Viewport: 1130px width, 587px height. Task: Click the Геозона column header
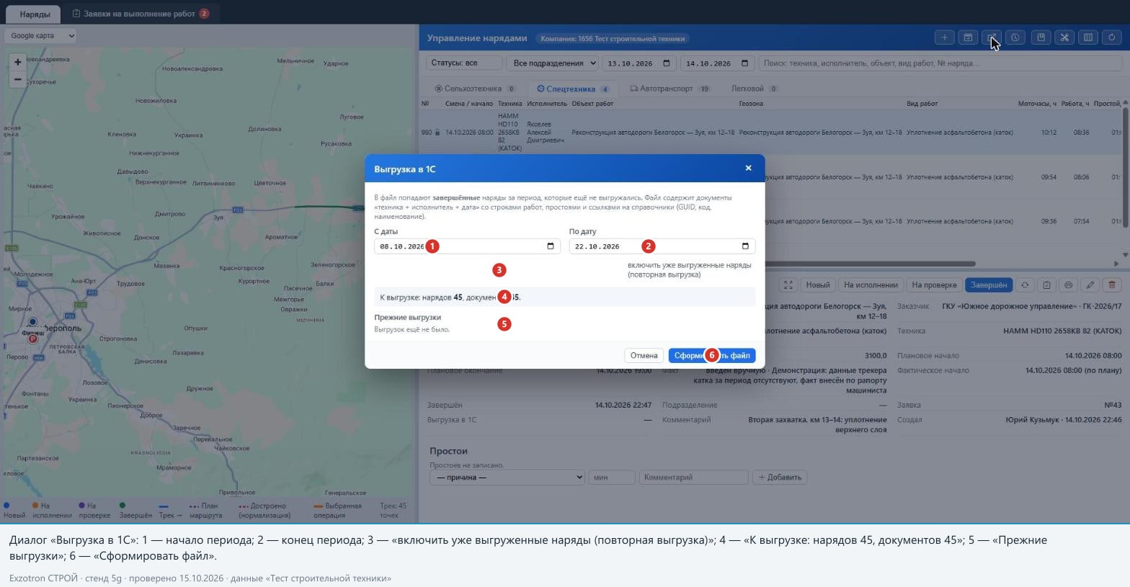751,104
